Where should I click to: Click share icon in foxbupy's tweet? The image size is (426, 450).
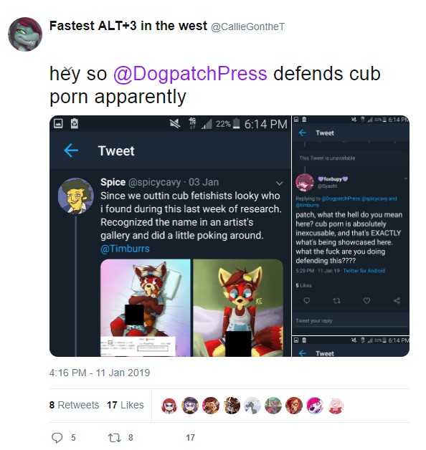[397, 300]
